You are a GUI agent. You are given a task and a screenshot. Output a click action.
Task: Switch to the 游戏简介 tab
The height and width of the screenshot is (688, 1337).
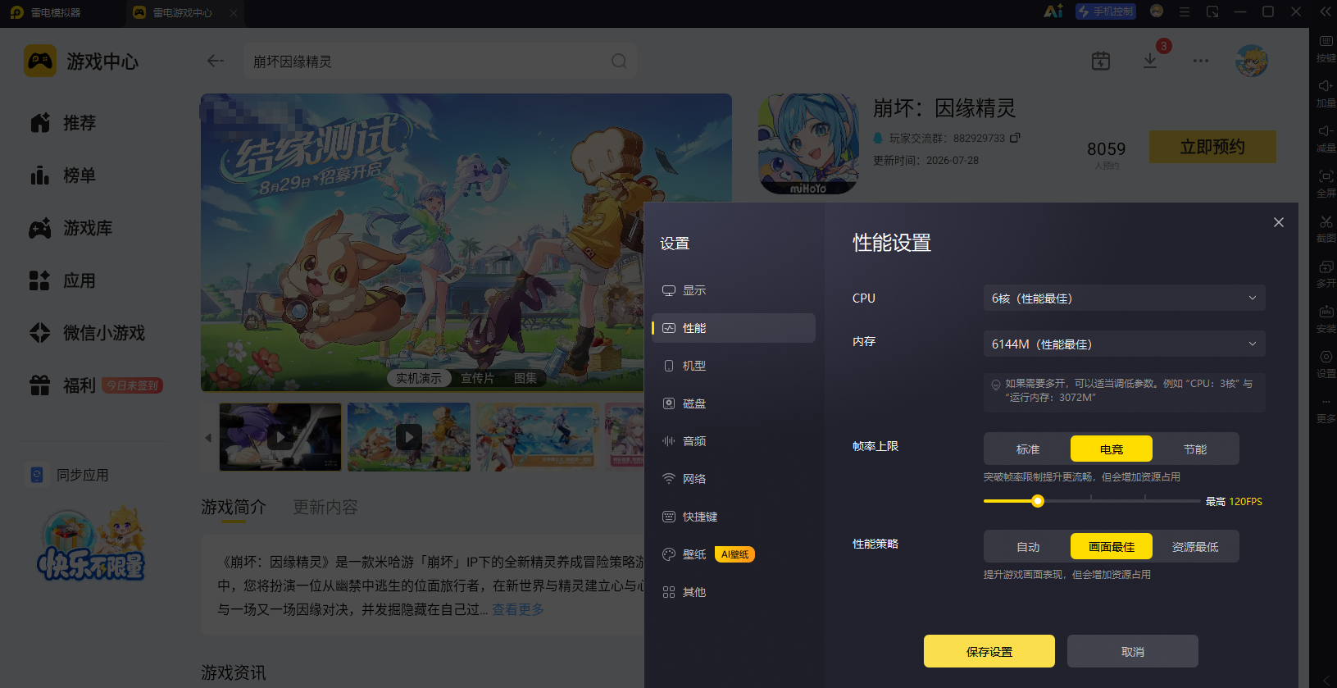point(234,507)
